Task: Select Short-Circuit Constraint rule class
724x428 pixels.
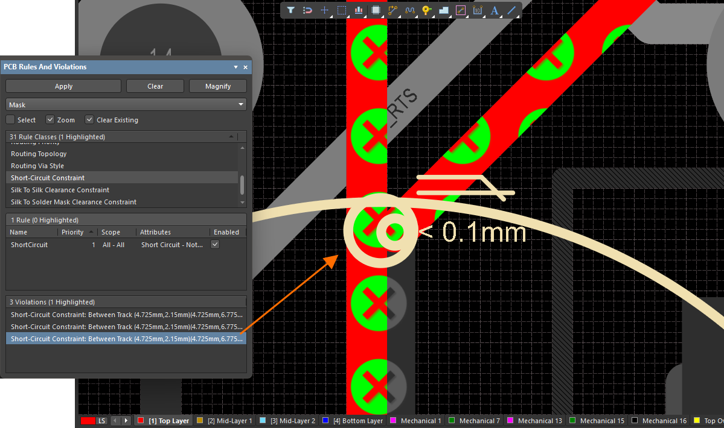Action: tap(123, 178)
